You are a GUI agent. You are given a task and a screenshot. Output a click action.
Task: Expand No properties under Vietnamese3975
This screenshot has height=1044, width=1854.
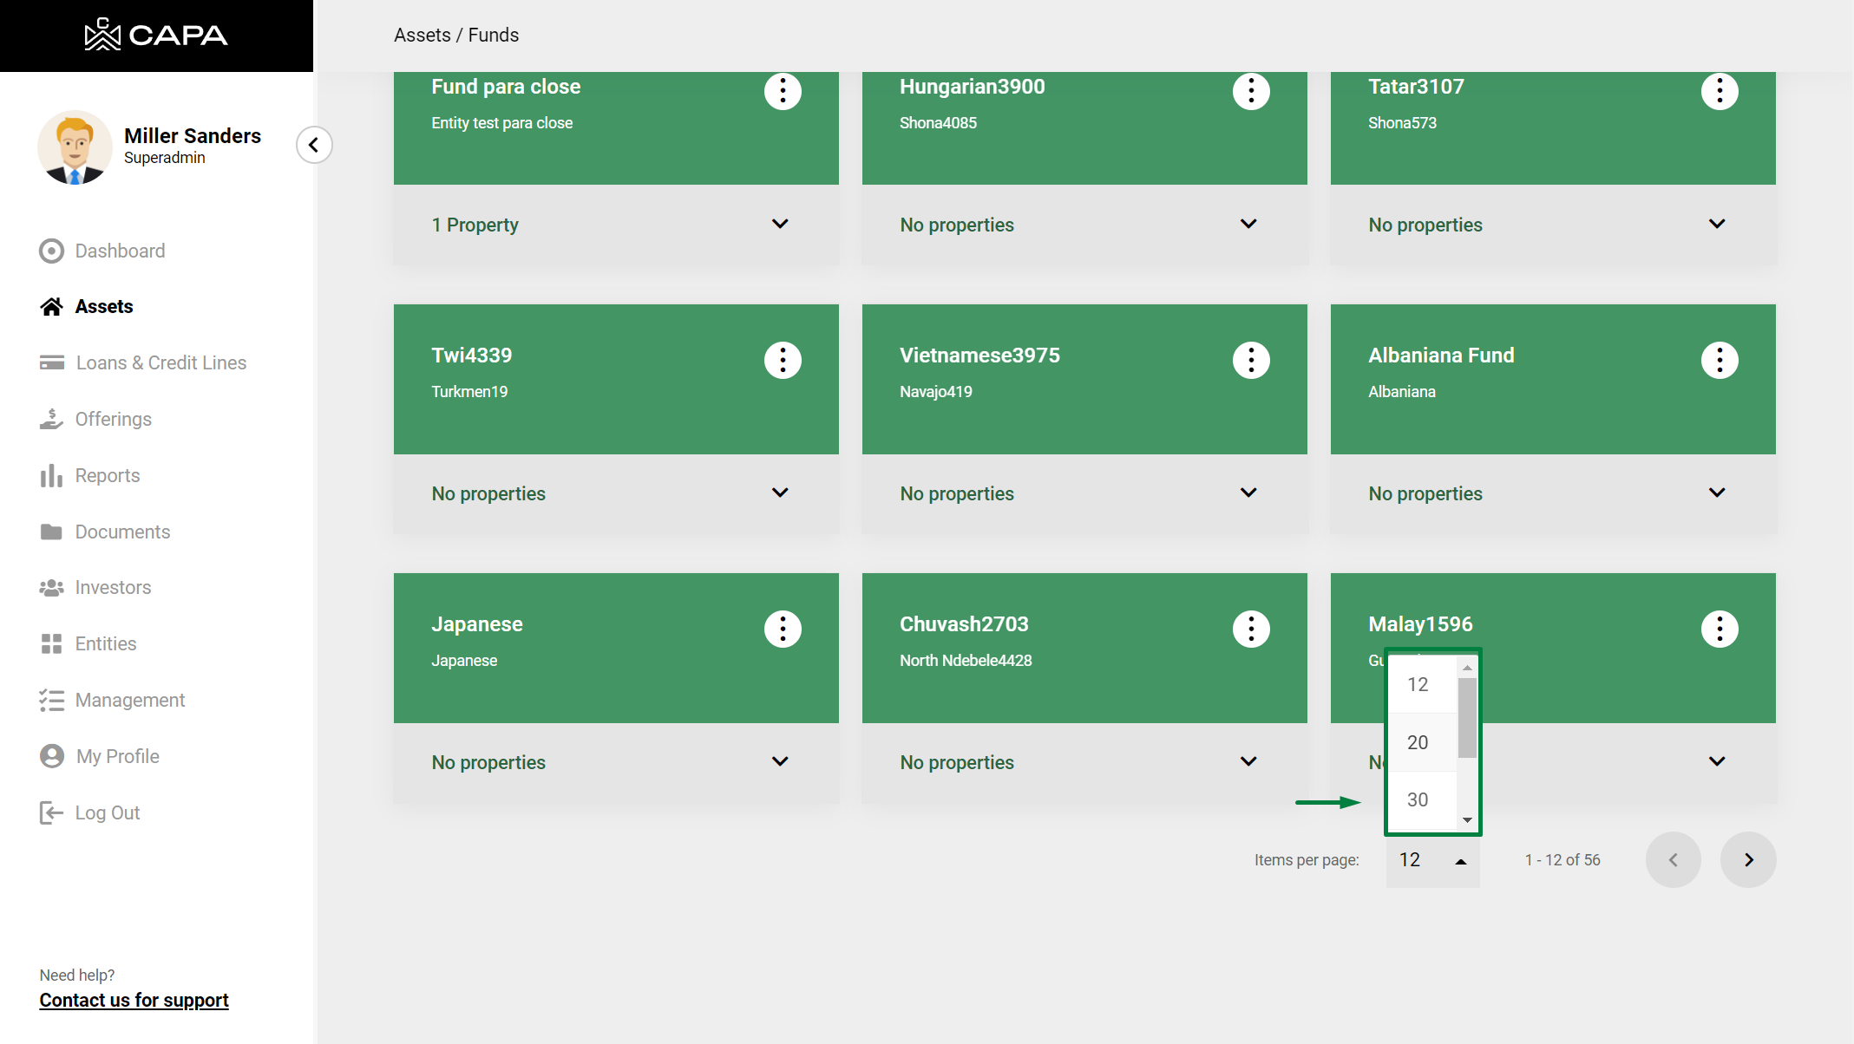click(1248, 493)
